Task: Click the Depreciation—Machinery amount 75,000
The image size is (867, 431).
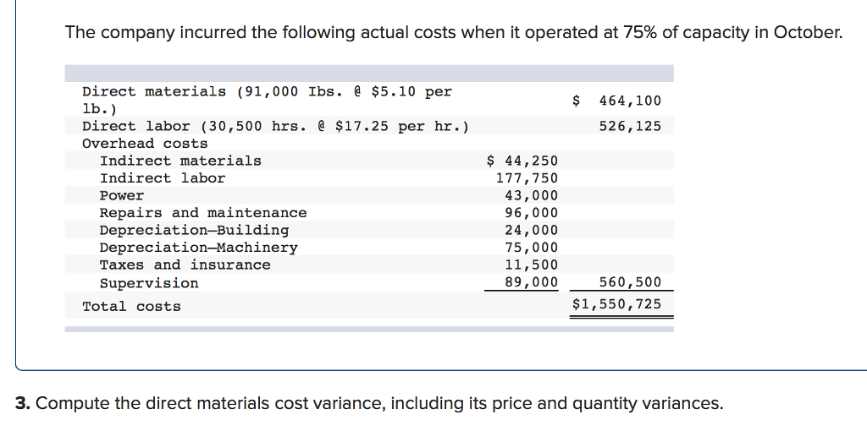Action: (532, 248)
